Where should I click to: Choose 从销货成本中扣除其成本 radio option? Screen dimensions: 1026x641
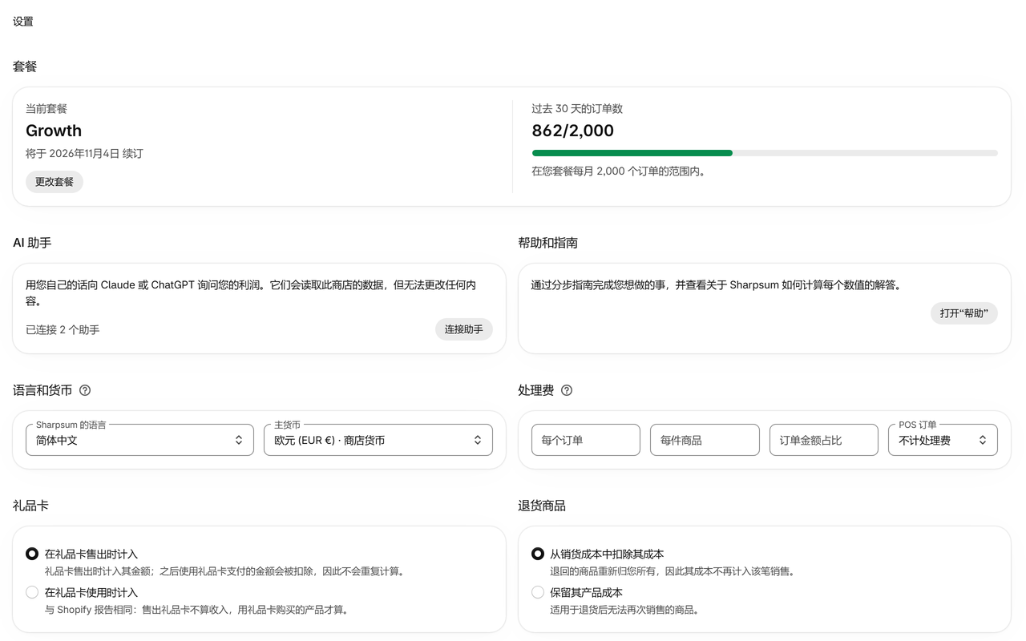click(538, 554)
